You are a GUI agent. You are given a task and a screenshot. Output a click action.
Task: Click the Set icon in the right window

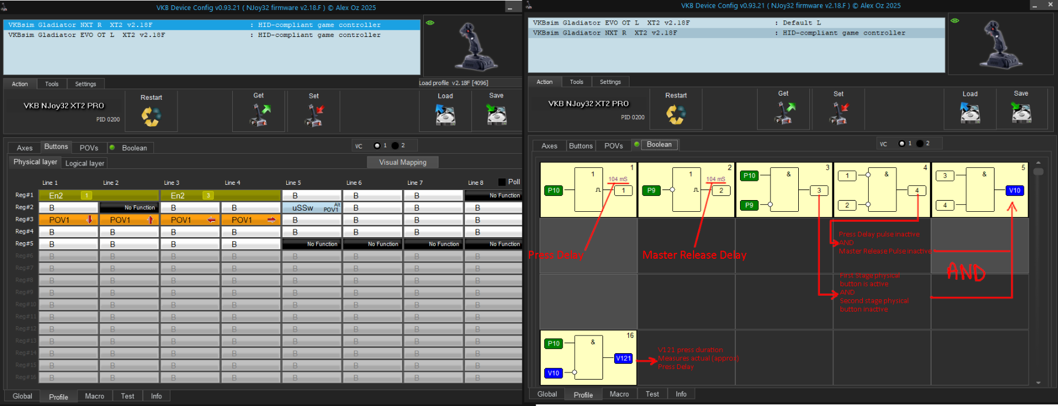click(x=839, y=113)
